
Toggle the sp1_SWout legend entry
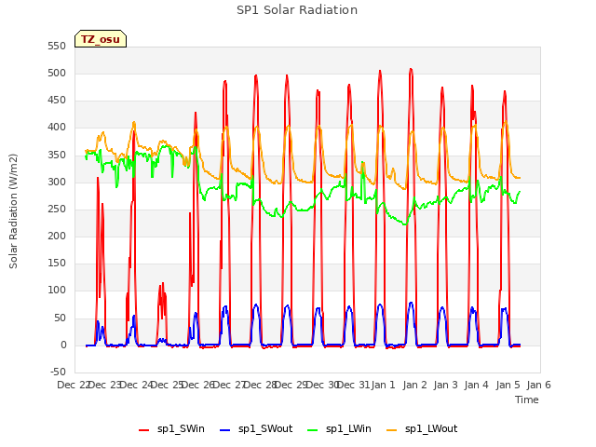257,429
